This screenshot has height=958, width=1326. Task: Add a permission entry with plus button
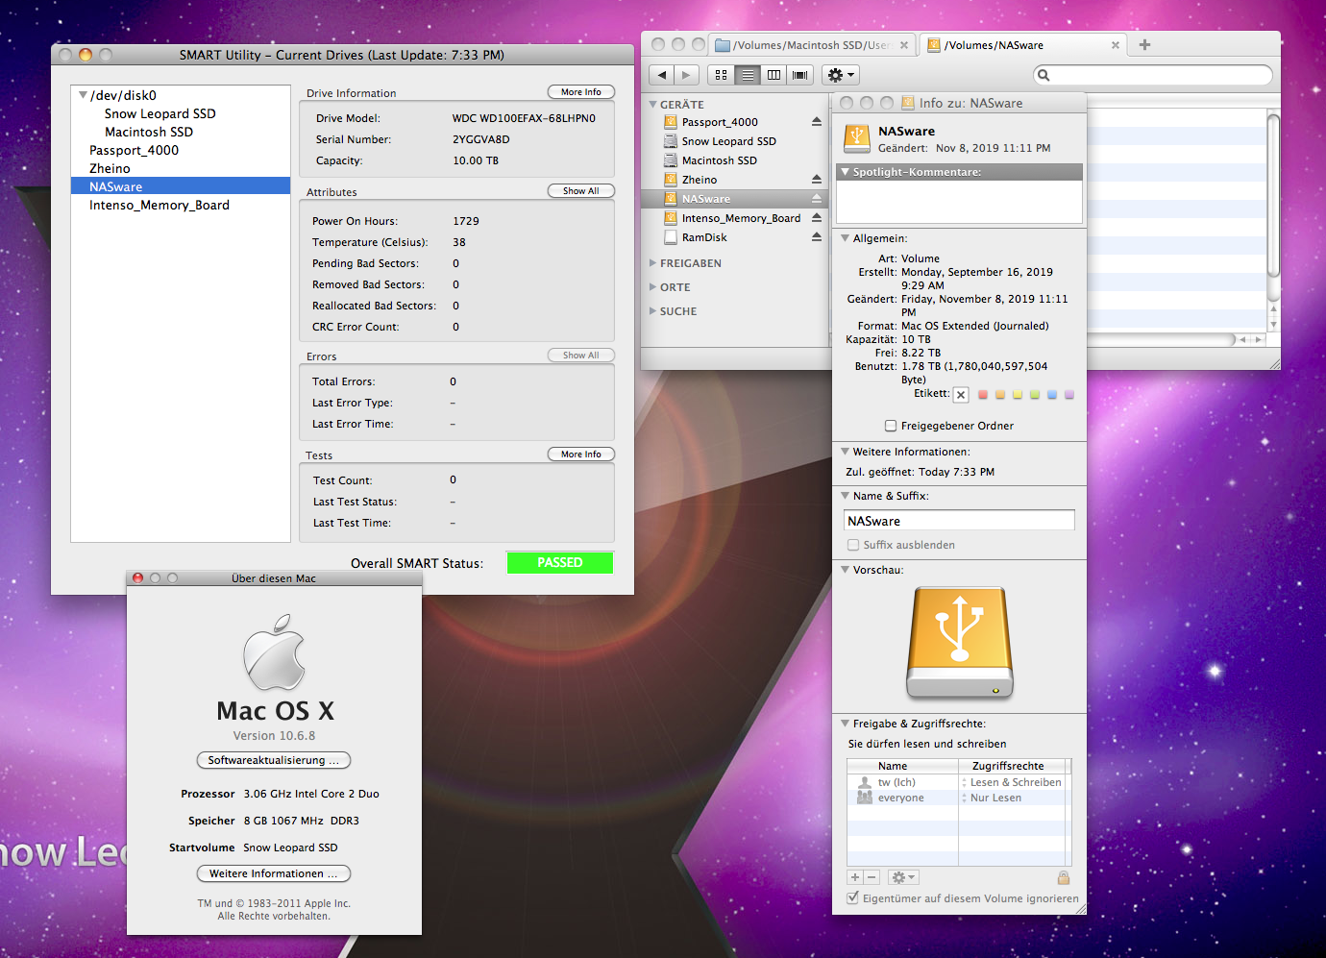(x=855, y=877)
